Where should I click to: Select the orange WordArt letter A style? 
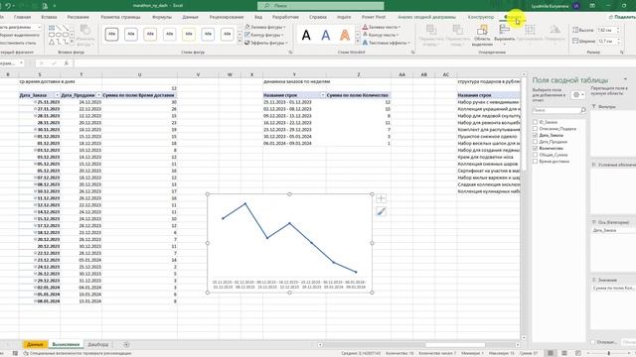(345, 36)
